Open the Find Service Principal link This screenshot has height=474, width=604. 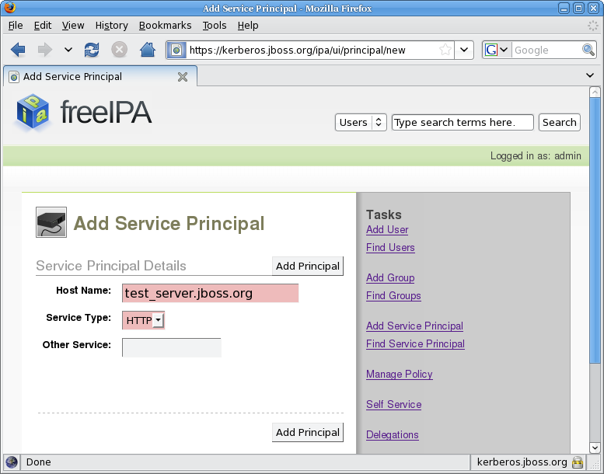point(415,343)
